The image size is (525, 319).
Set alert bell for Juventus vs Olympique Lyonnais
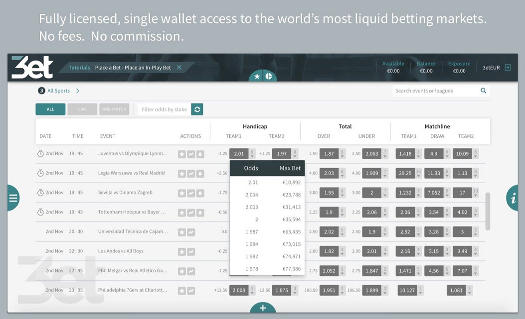(200, 154)
